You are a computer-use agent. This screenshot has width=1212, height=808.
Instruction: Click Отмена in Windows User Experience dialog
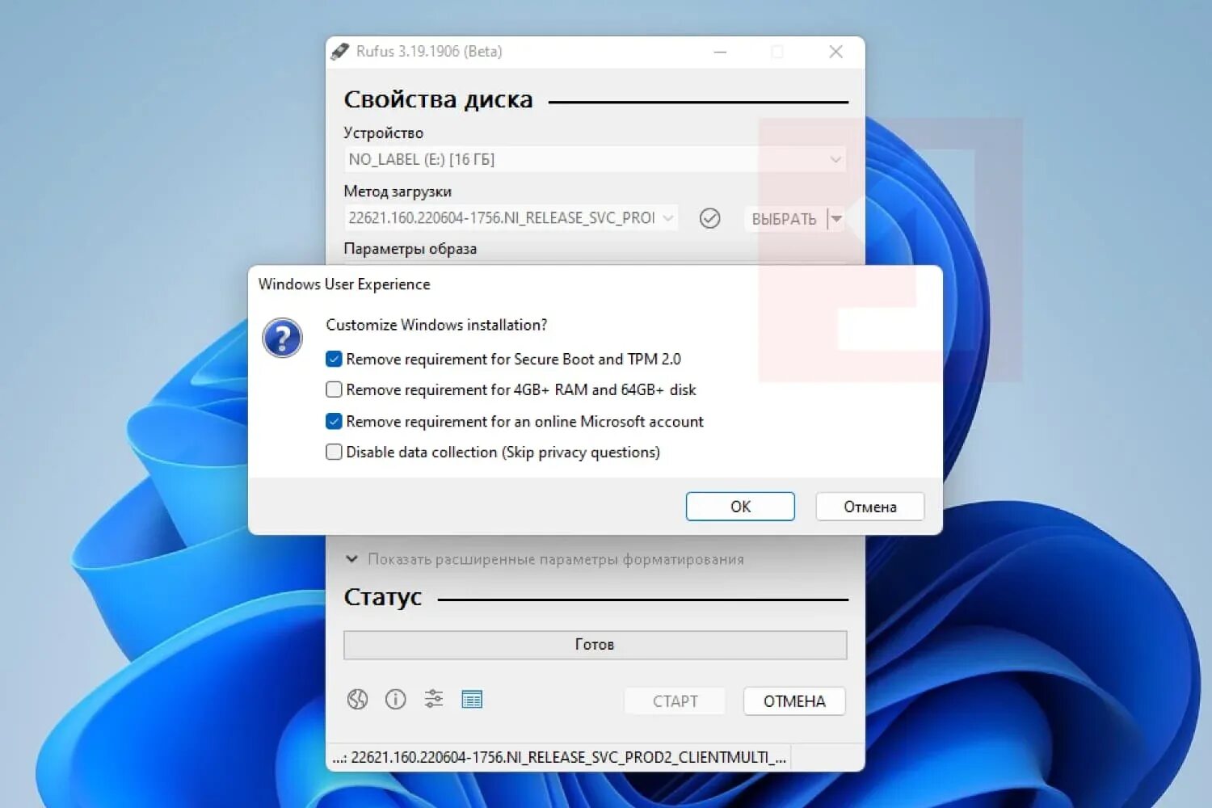[870, 507]
